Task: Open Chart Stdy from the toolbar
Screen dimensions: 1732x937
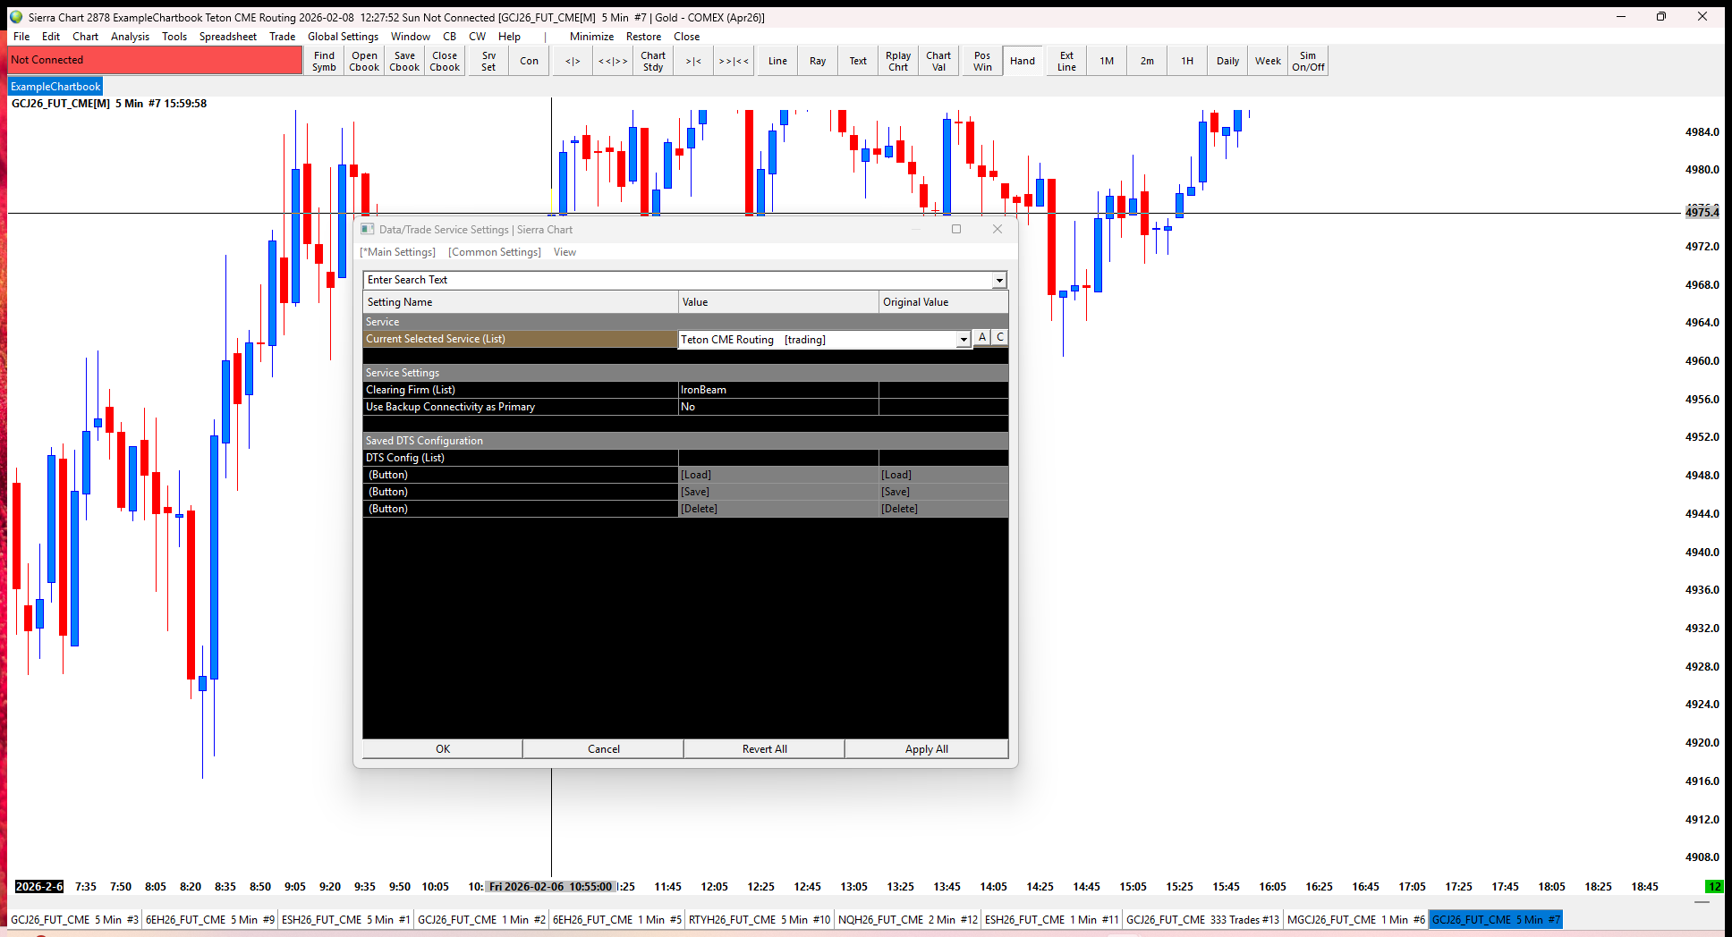Action: tap(653, 61)
